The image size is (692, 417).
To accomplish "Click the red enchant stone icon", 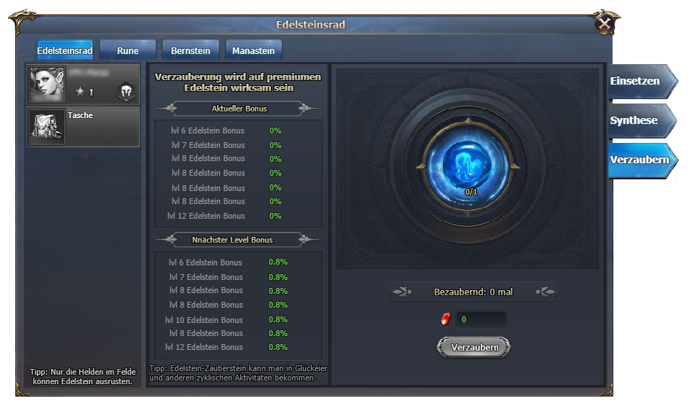I will point(446,319).
